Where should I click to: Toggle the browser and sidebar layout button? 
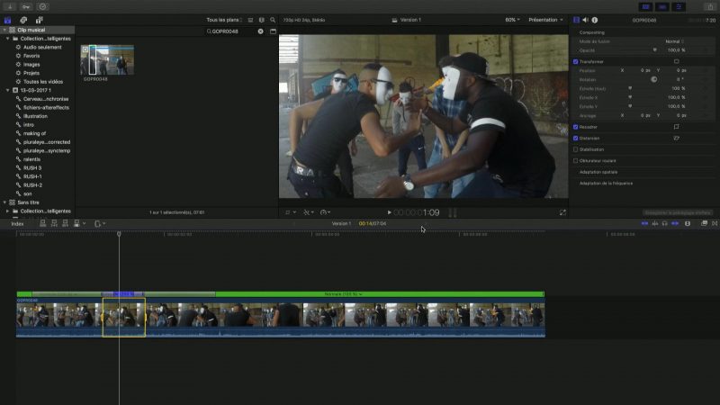click(x=646, y=7)
